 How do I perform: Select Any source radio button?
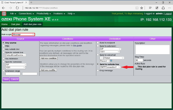tap(4, 43)
